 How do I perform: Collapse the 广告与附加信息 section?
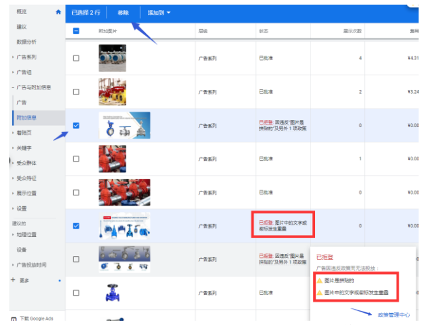point(31,87)
